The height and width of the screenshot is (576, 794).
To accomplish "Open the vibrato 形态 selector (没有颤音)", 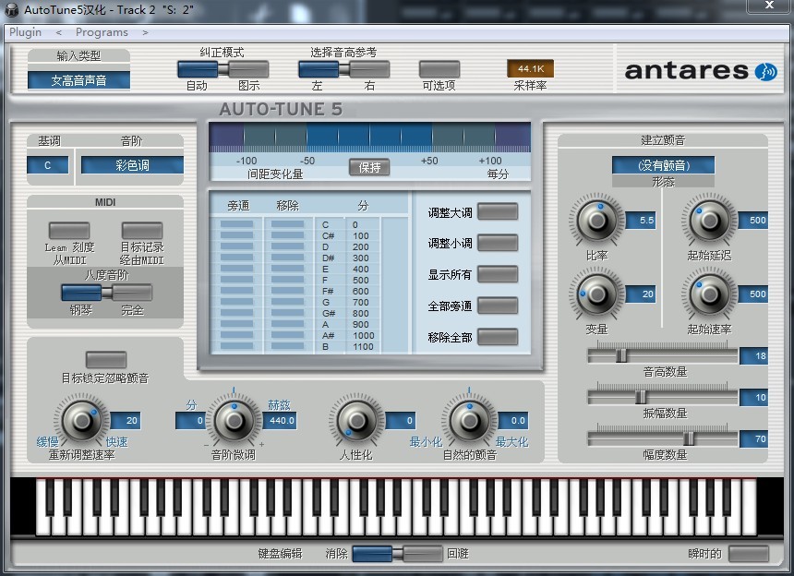I will pos(663,165).
